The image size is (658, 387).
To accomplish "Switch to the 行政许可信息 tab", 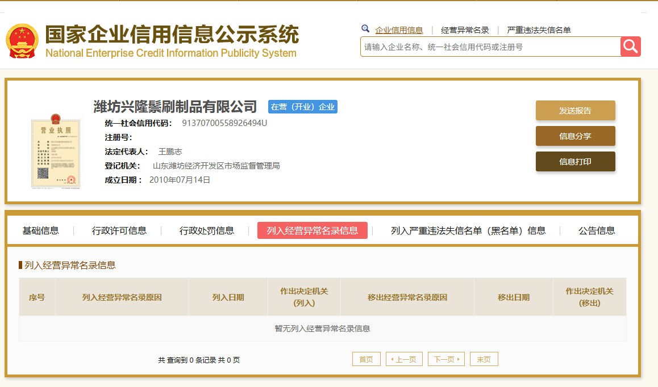I will pyautogui.click(x=119, y=230).
